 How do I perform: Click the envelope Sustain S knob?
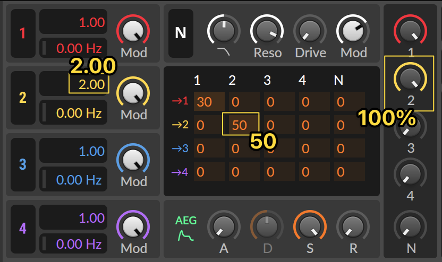point(310,226)
